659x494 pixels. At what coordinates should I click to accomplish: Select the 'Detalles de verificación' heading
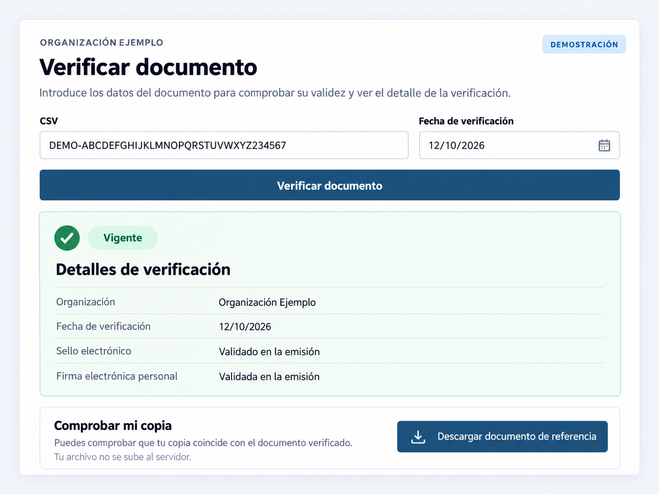(143, 270)
